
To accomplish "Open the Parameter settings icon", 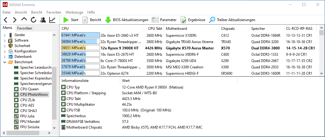I will 155,20.
